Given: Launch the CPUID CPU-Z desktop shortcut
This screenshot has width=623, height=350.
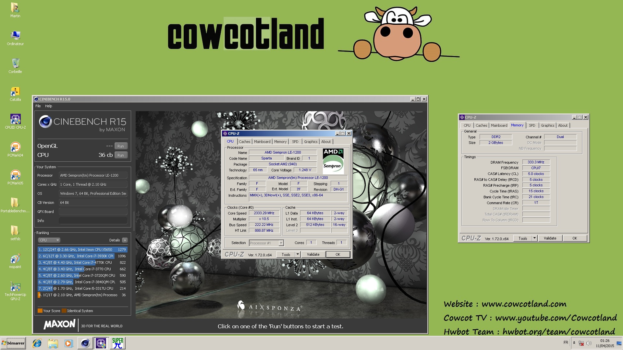Looking at the screenshot, I should (15, 122).
